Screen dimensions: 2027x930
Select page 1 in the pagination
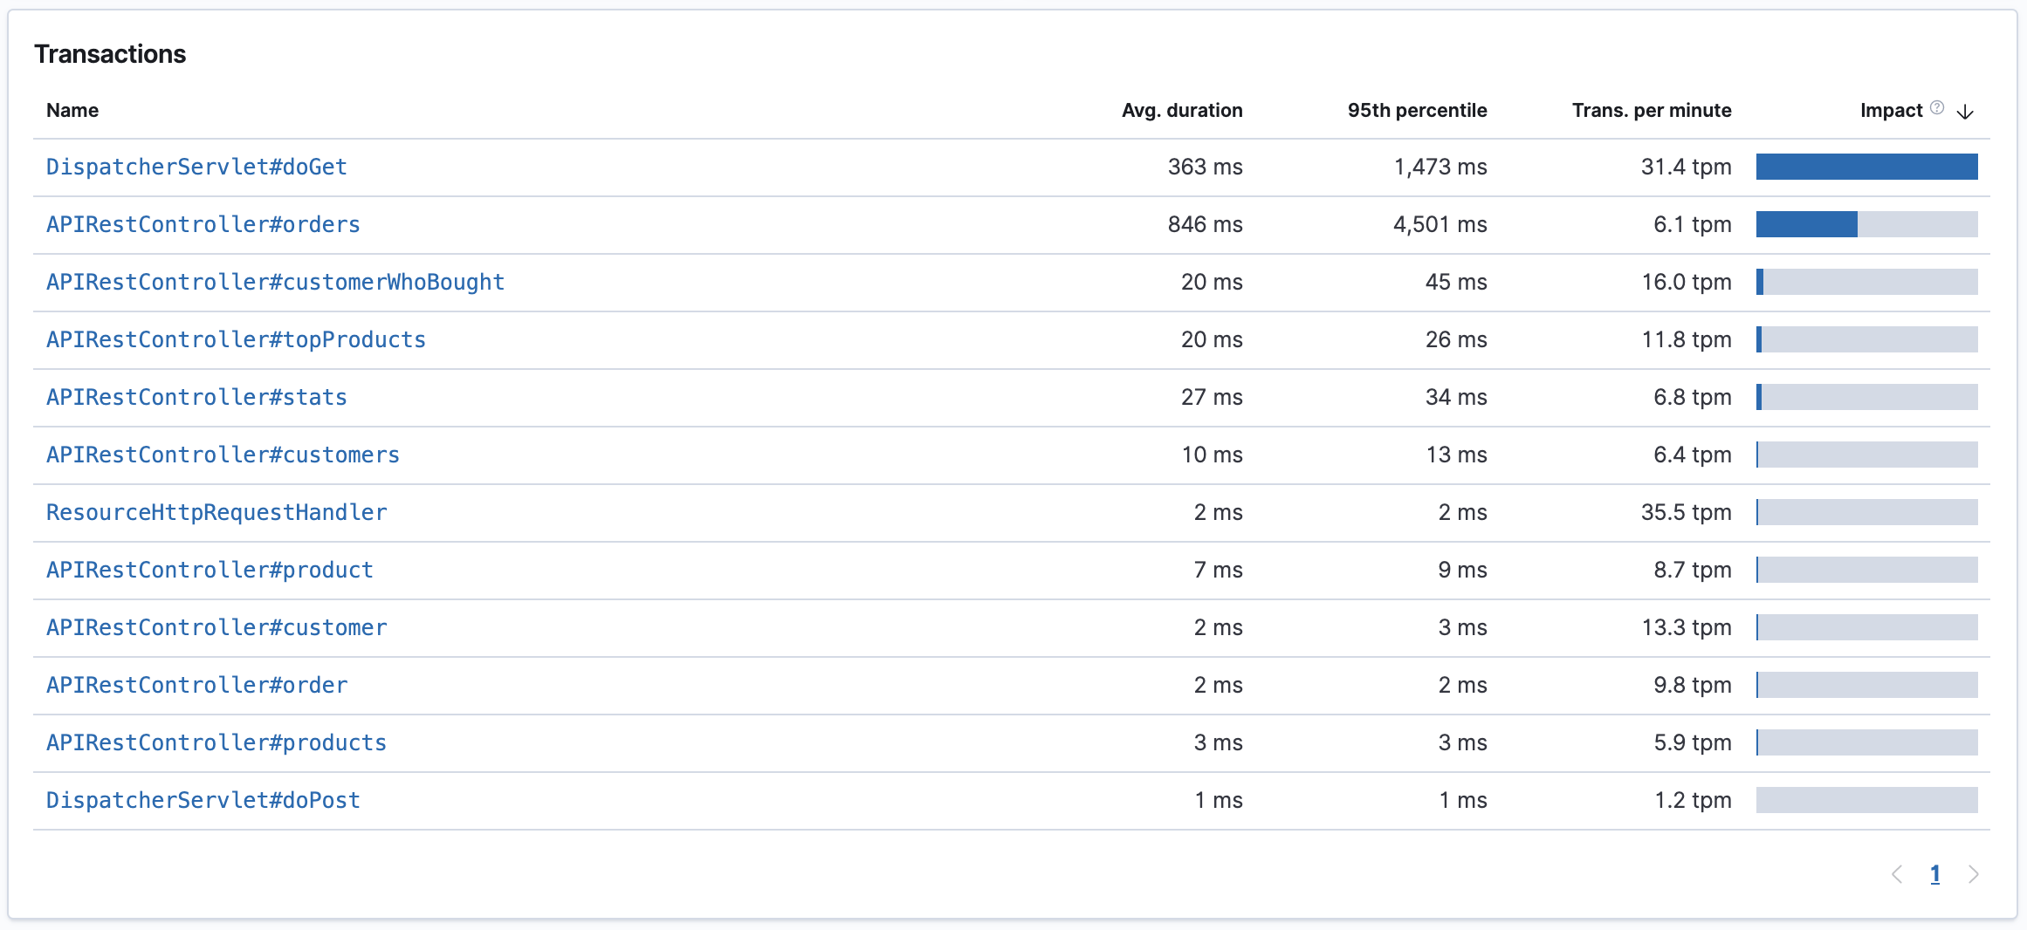pos(1936,874)
